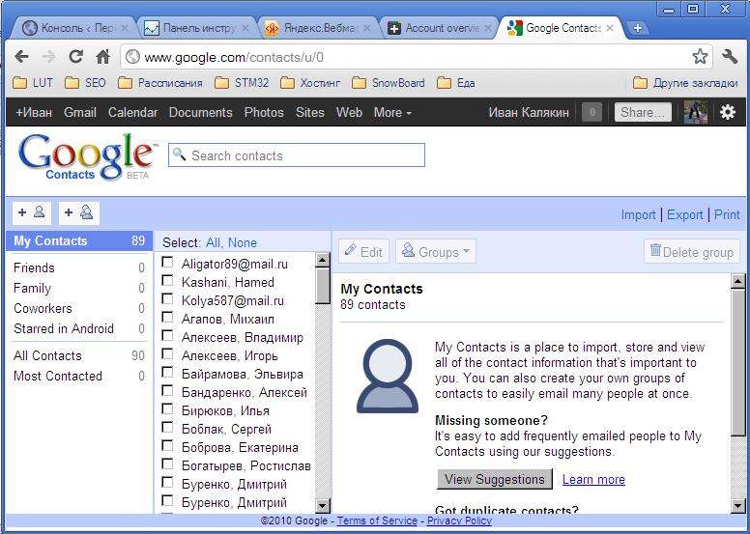The height and width of the screenshot is (534, 750).
Task: Open the Расписания bookmarks folder
Action: click(x=160, y=83)
